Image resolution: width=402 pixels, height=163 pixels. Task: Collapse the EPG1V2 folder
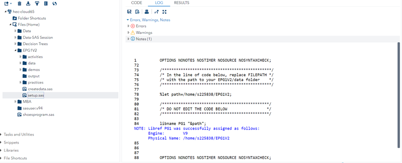(x=15, y=50)
